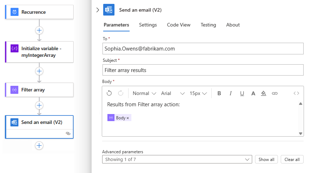Image resolution: width=317 pixels, height=173 pixels.
Task: Open the Normal paragraph style dropdown
Action: pyautogui.click(x=144, y=93)
